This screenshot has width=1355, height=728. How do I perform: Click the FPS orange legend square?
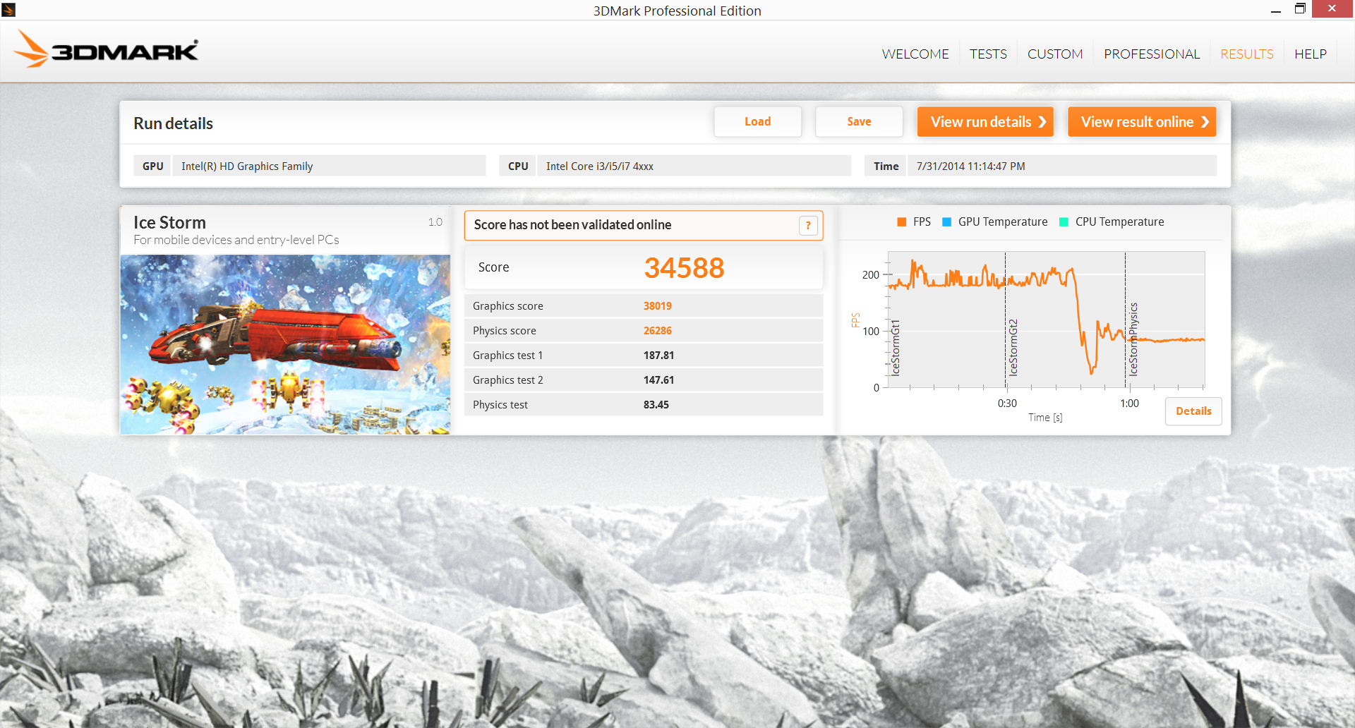click(x=901, y=222)
